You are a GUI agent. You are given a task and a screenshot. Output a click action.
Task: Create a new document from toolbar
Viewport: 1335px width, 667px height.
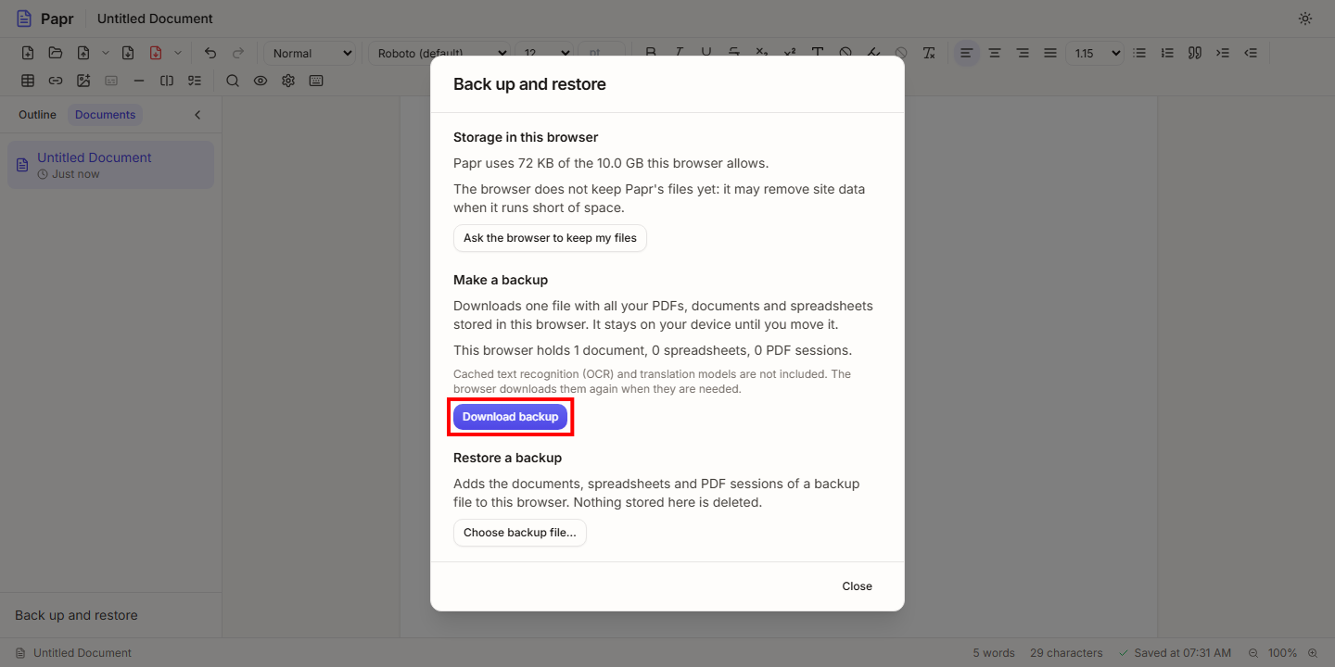pos(28,53)
